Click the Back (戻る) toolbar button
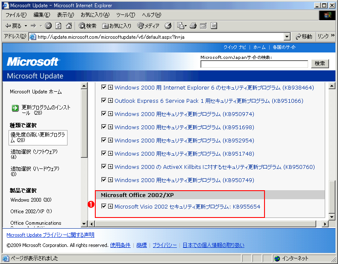This screenshot has height=264, width=338. pos(13,26)
